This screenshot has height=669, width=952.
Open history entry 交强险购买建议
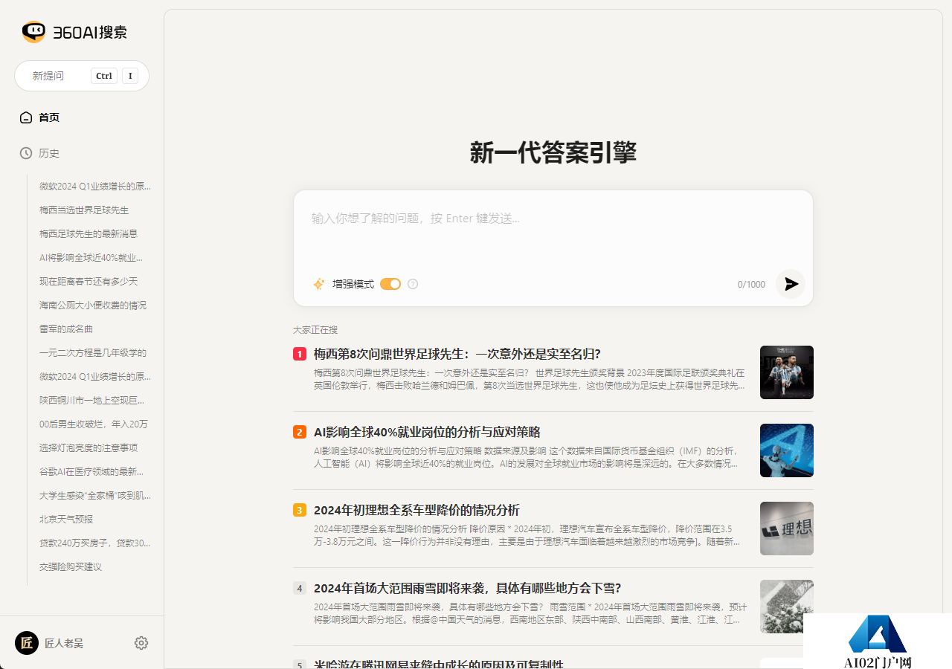coord(71,566)
